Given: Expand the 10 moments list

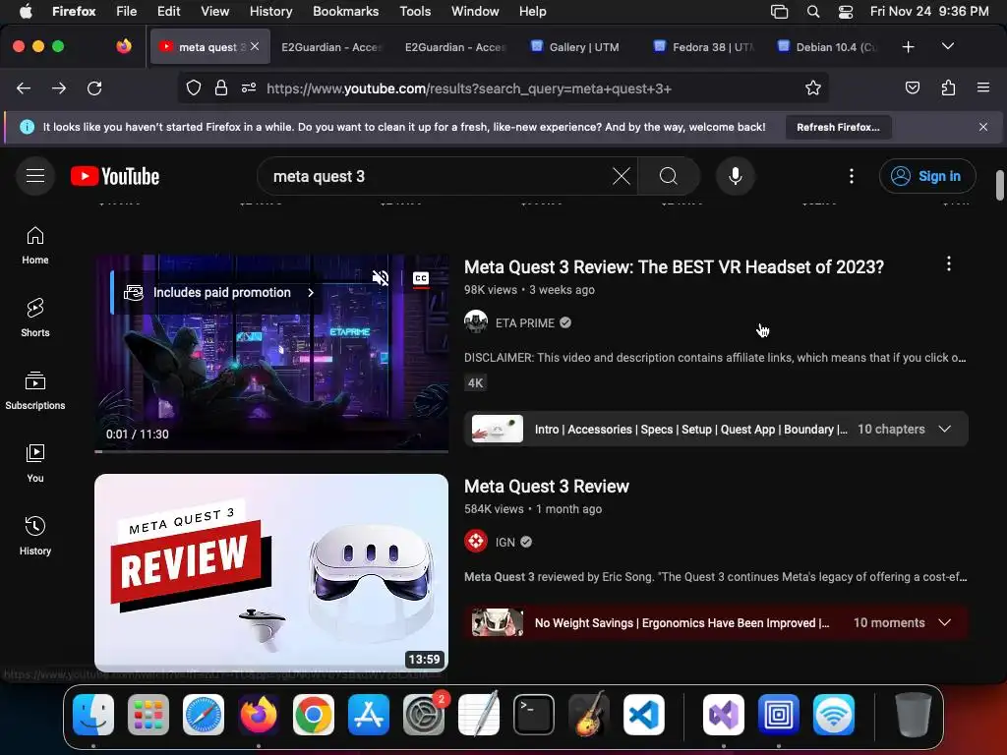Looking at the screenshot, I should point(945,622).
